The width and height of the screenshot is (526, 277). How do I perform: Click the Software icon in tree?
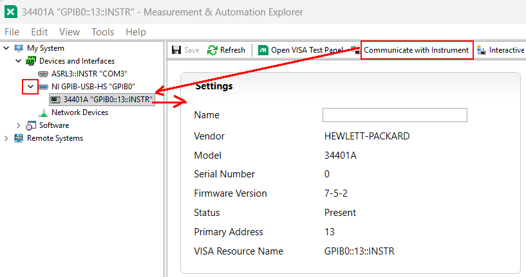(31, 125)
